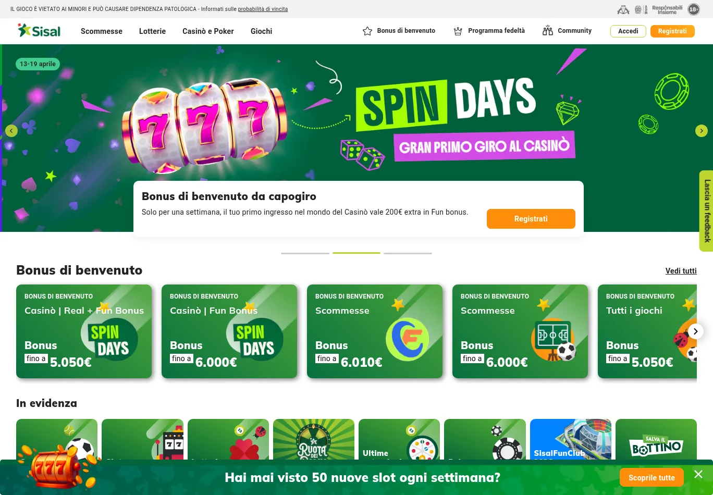Screen dimensions: 713x495
Task: Open the probabilità di vincita link
Action: 263,9
